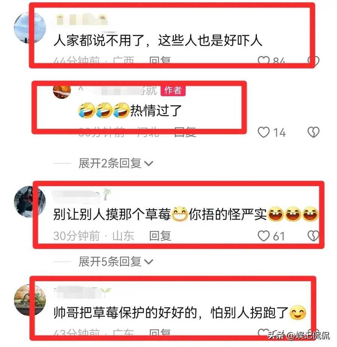Open the first commenter's sky avatar
Screen dimensions: 337x347
(30, 28)
